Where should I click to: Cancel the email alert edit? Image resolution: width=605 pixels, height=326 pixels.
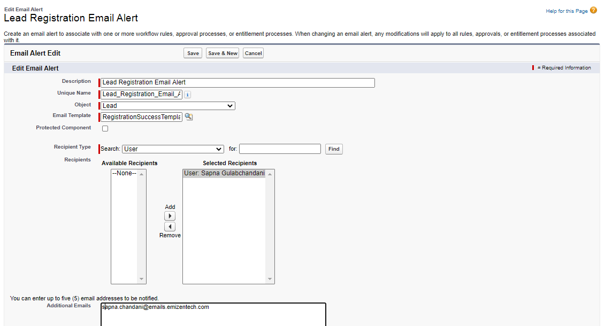[253, 53]
